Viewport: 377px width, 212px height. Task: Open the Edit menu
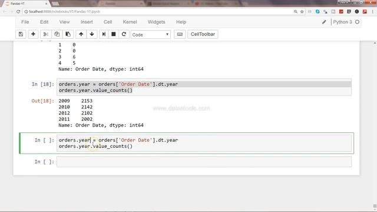tap(44, 22)
